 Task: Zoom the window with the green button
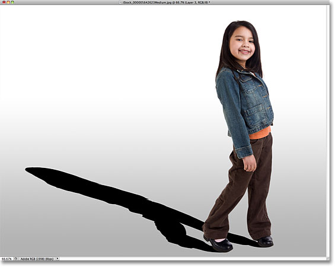click(12, 2)
